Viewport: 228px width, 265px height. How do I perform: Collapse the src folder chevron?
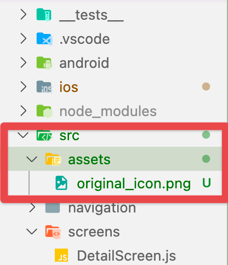click(23, 135)
